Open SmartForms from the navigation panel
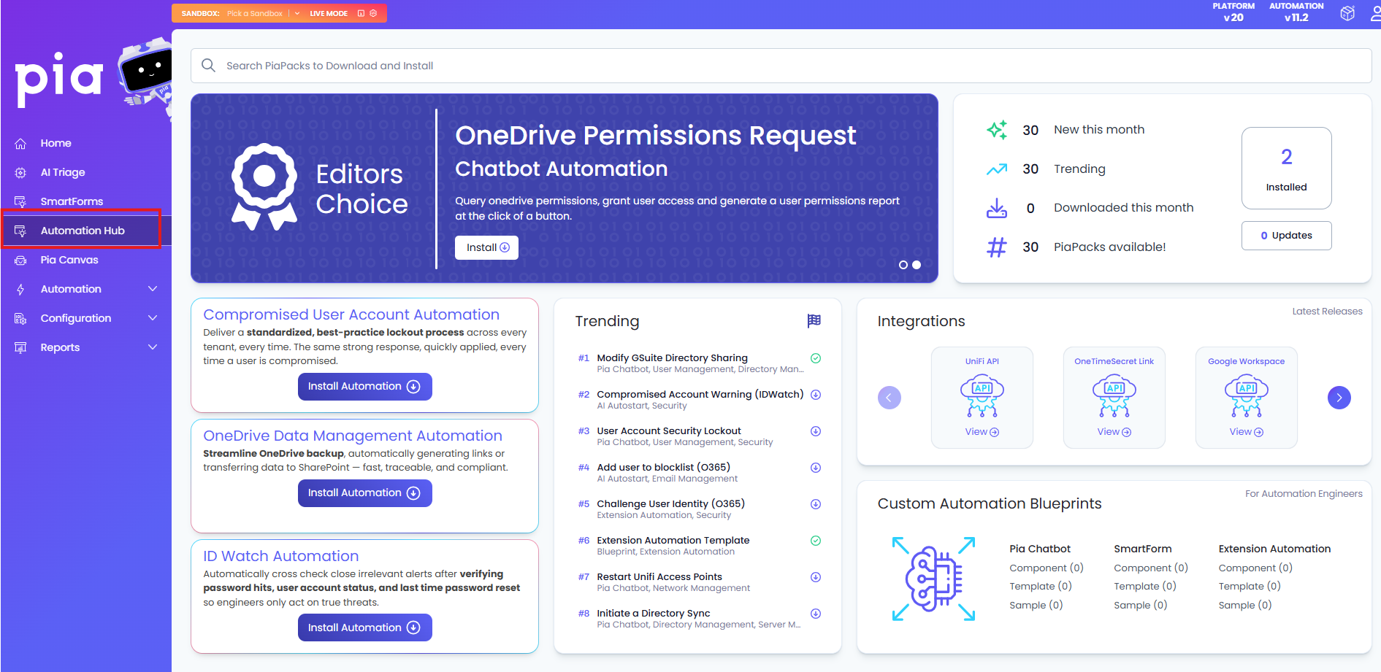Screen dimensions: 1381x672 tap(72, 201)
